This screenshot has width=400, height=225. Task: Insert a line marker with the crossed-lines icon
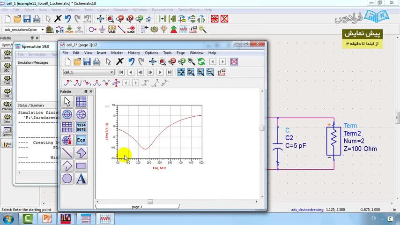[116, 83]
